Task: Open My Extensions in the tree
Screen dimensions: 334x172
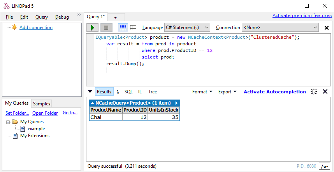Action: [35, 136]
